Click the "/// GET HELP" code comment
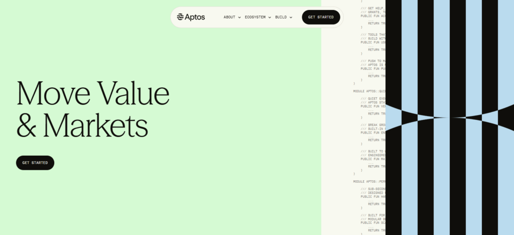The height and width of the screenshot is (235, 514). tap(373, 8)
